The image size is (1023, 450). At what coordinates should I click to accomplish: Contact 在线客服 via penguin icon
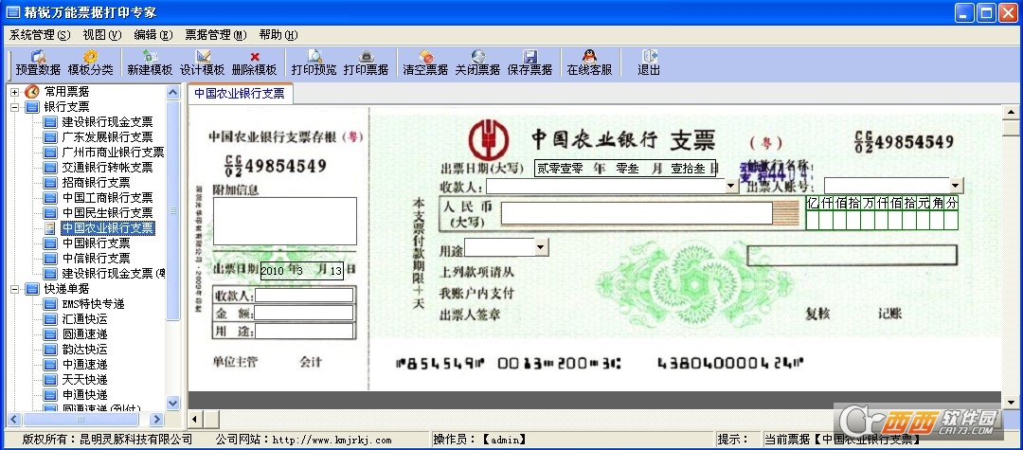(x=589, y=63)
